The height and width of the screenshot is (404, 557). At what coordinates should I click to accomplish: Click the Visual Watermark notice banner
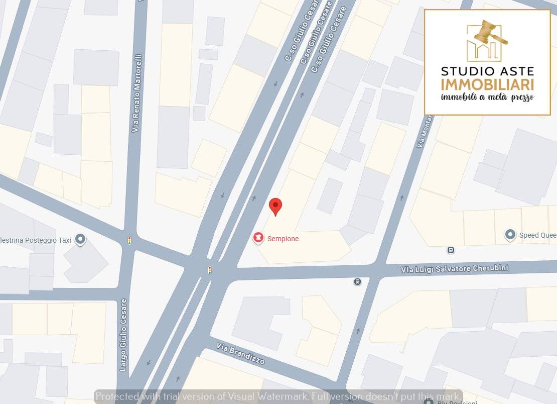coord(278,396)
